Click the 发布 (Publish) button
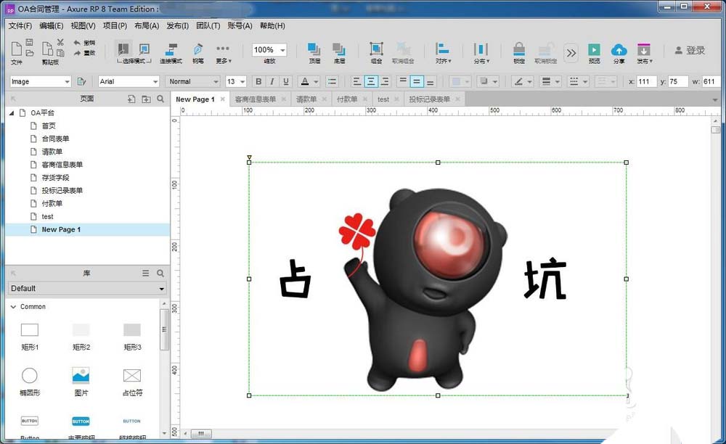 point(643,51)
